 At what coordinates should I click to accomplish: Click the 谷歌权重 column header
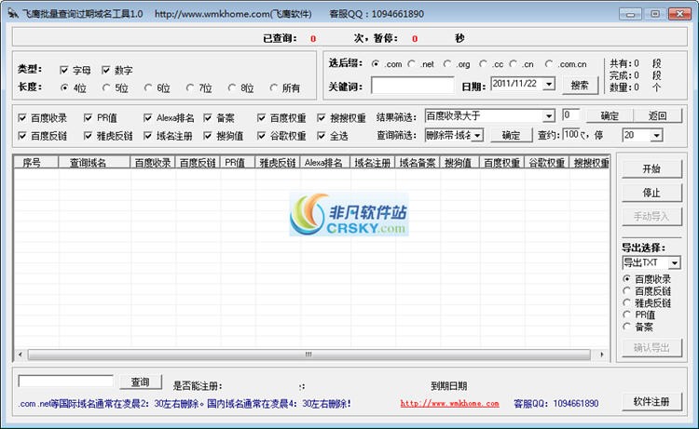546,163
